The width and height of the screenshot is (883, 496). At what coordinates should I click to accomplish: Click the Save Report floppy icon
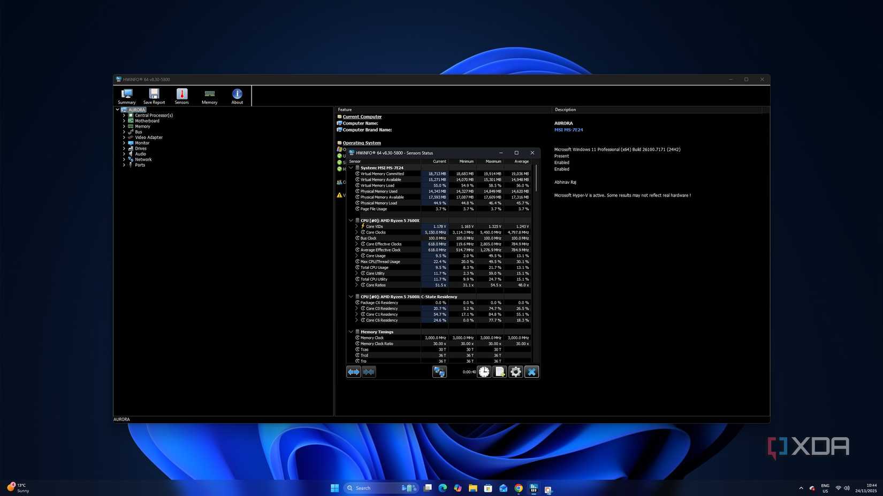coord(154,96)
